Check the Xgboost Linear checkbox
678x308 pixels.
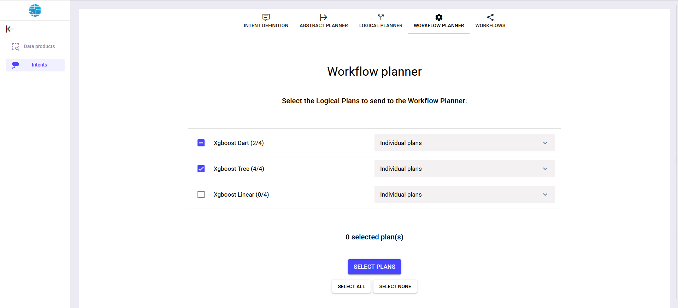(x=201, y=194)
